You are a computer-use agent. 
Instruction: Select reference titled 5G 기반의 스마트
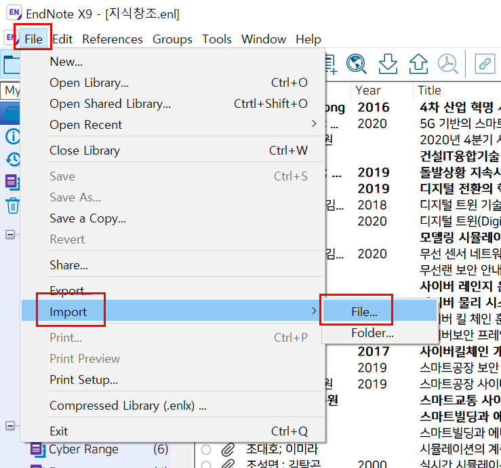pyautogui.click(x=460, y=123)
